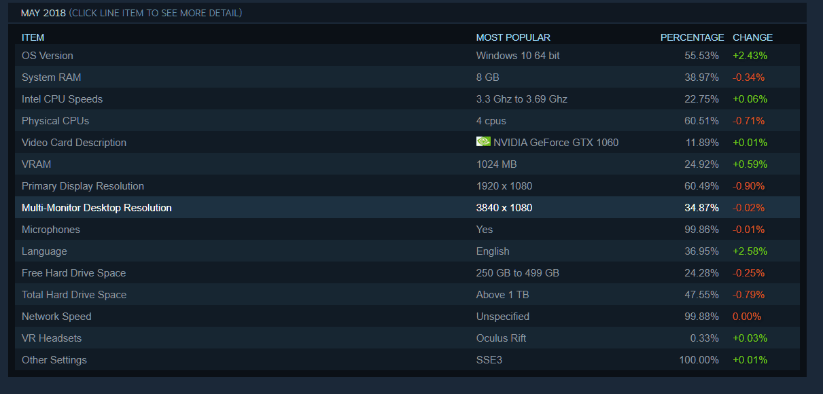Image resolution: width=823 pixels, height=394 pixels.
Task: Click the MAY 2018 section header
Action: click(43, 13)
